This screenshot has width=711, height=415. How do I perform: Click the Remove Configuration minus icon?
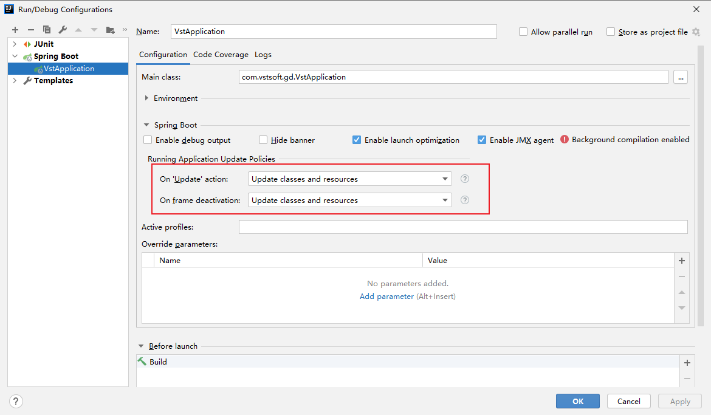(31, 30)
